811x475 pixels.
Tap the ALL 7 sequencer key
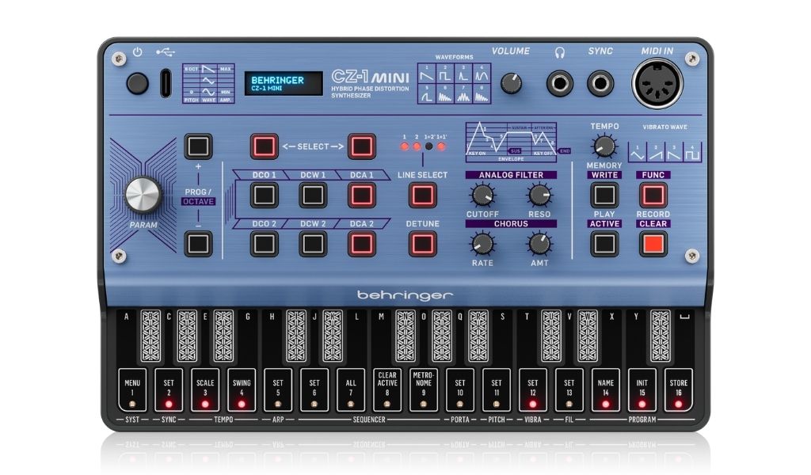point(351,389)
